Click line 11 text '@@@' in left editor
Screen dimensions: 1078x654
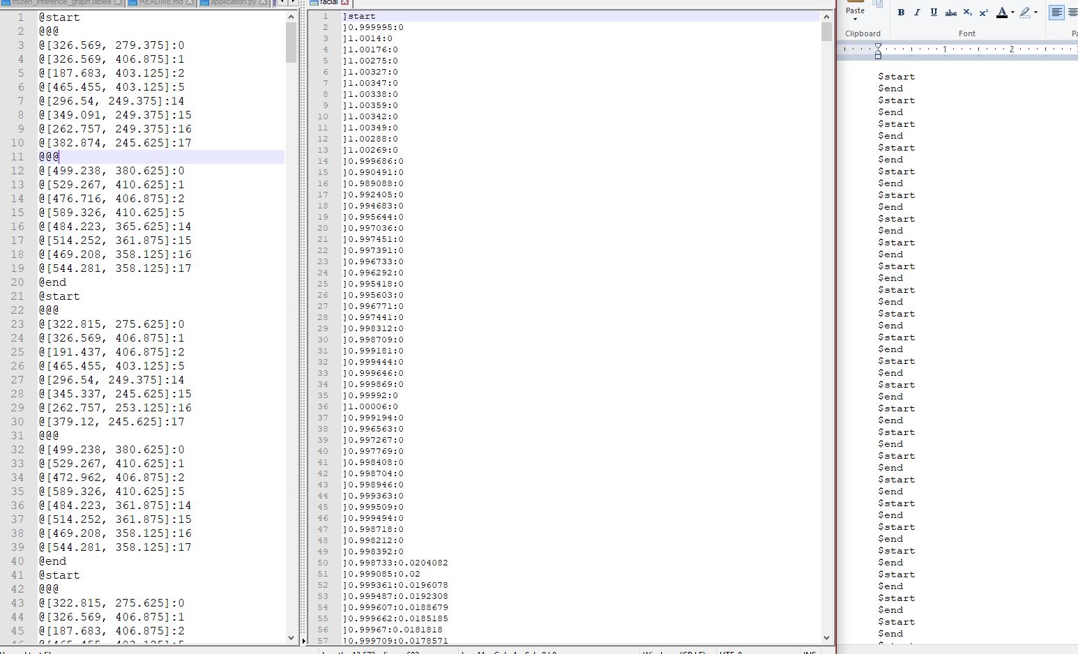coord(49,157)
